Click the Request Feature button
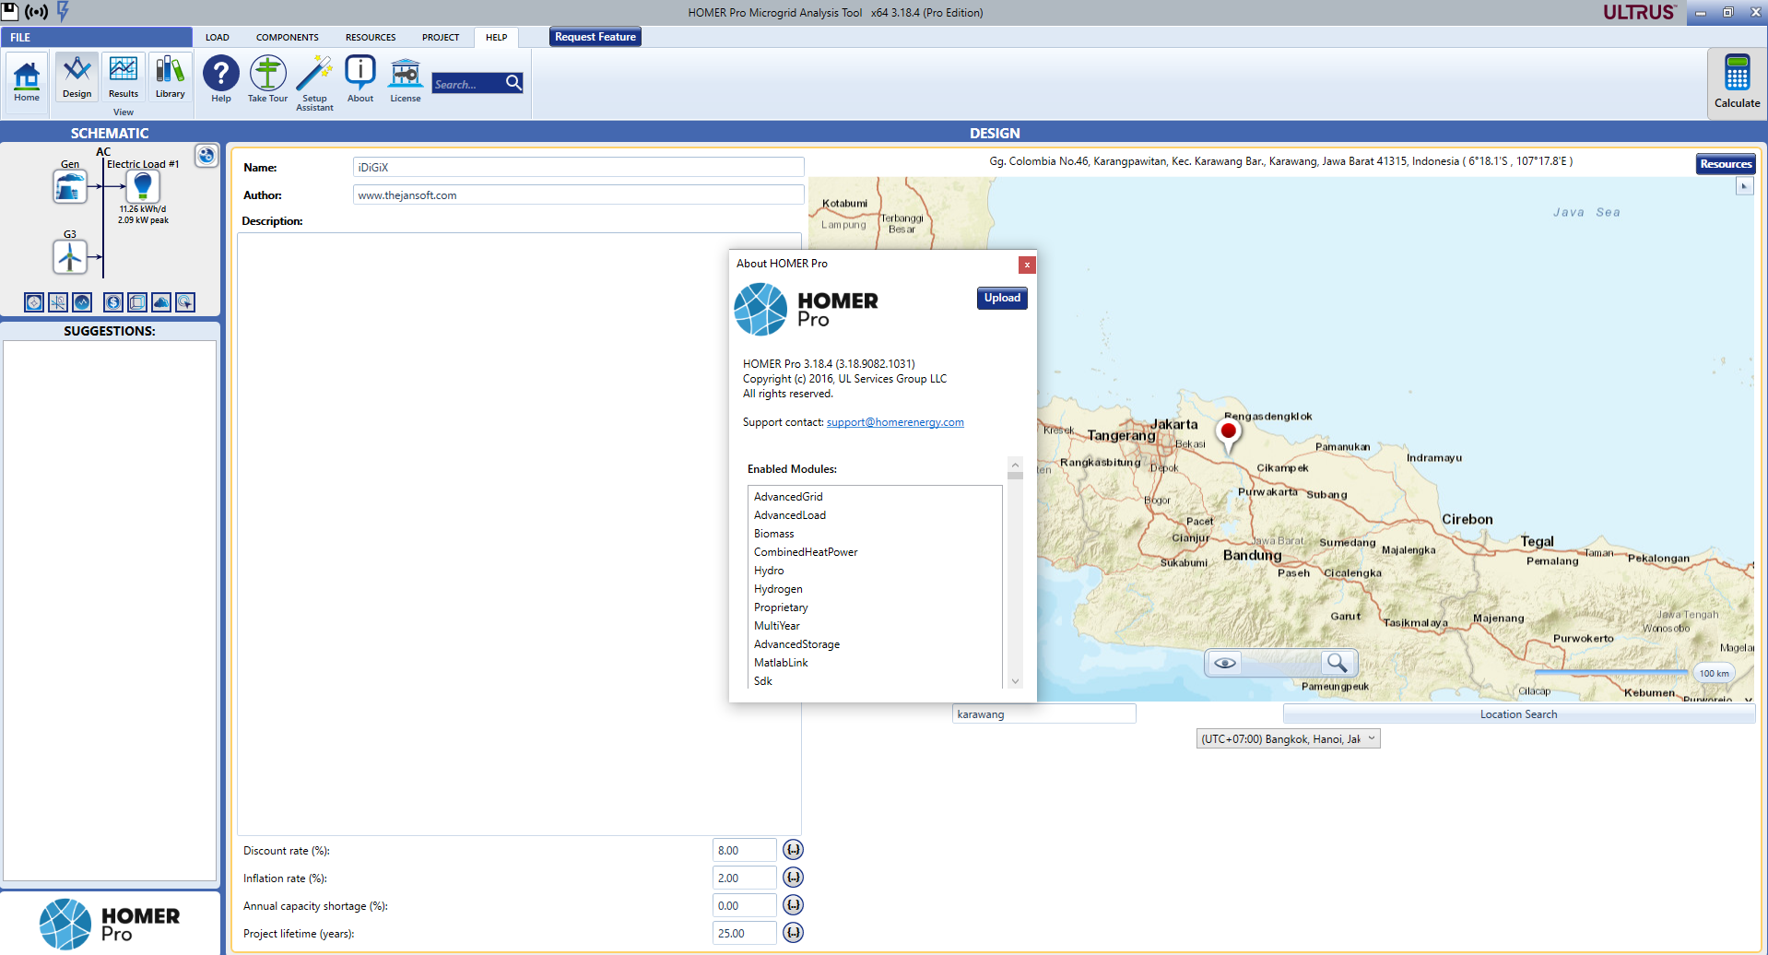Image resolution: width=1768 pixels, height=955 pixels. coord(595,37)
